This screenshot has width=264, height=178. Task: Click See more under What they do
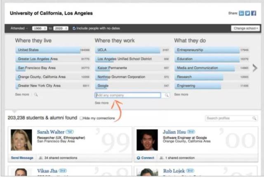coord(181,95)
